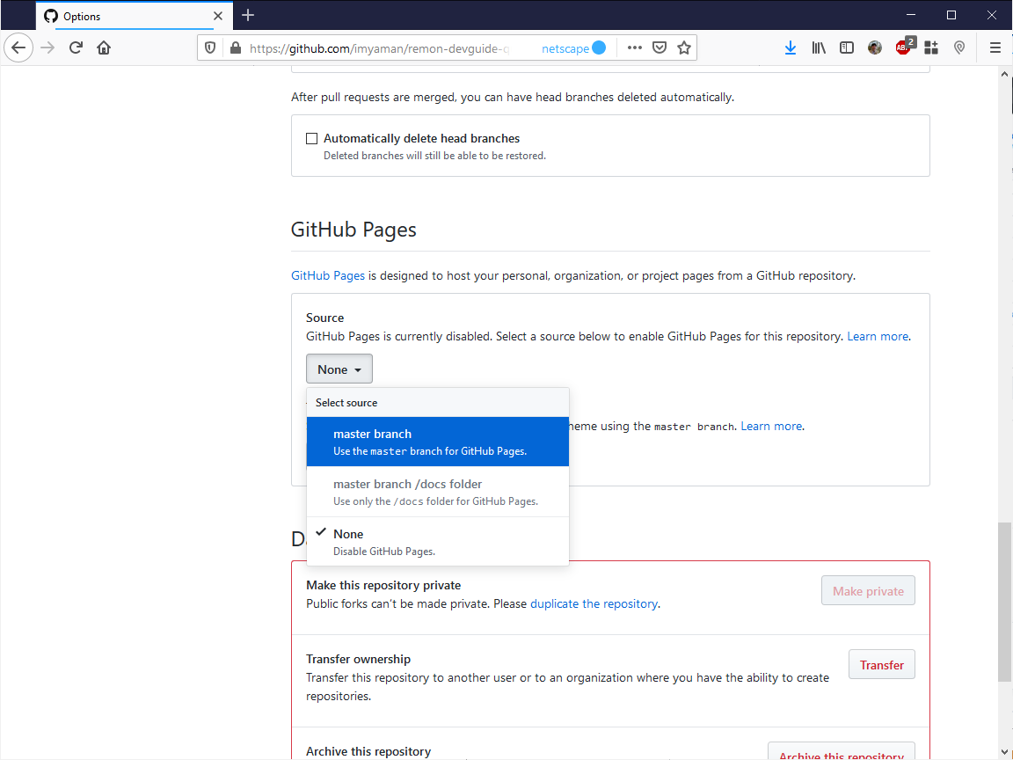Choose master branch /docs folder option
This screenshot has width=1013, height=760.
[437, 492]
